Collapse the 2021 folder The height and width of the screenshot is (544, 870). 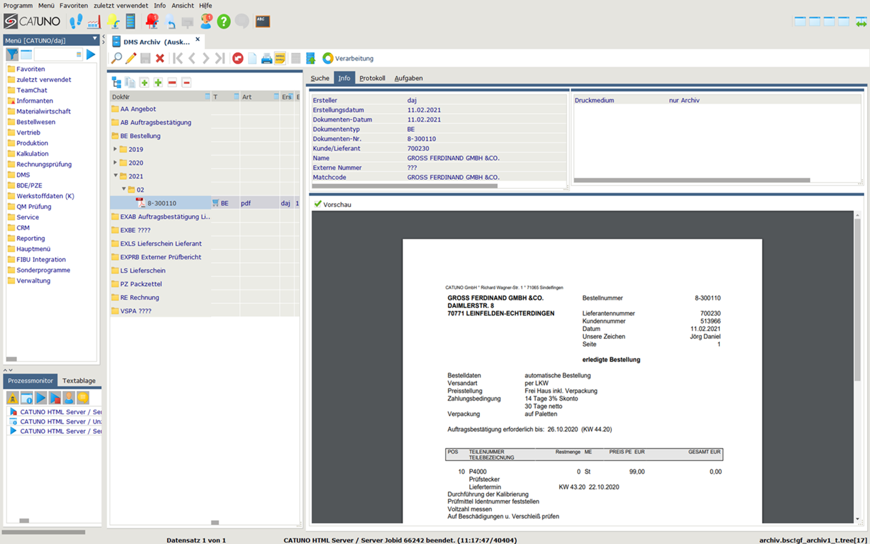[x=115, y=176]
